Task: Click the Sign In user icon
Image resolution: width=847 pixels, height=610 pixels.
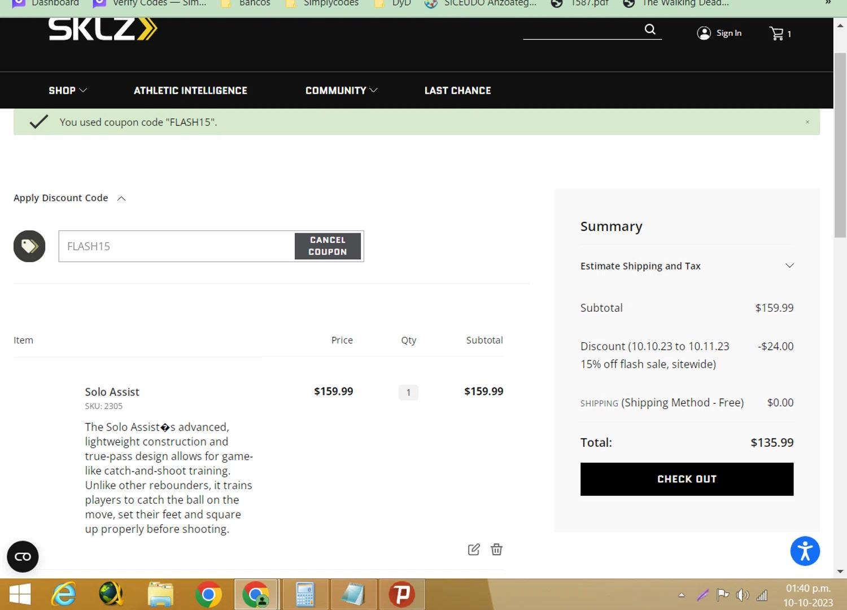Action: 704,33
